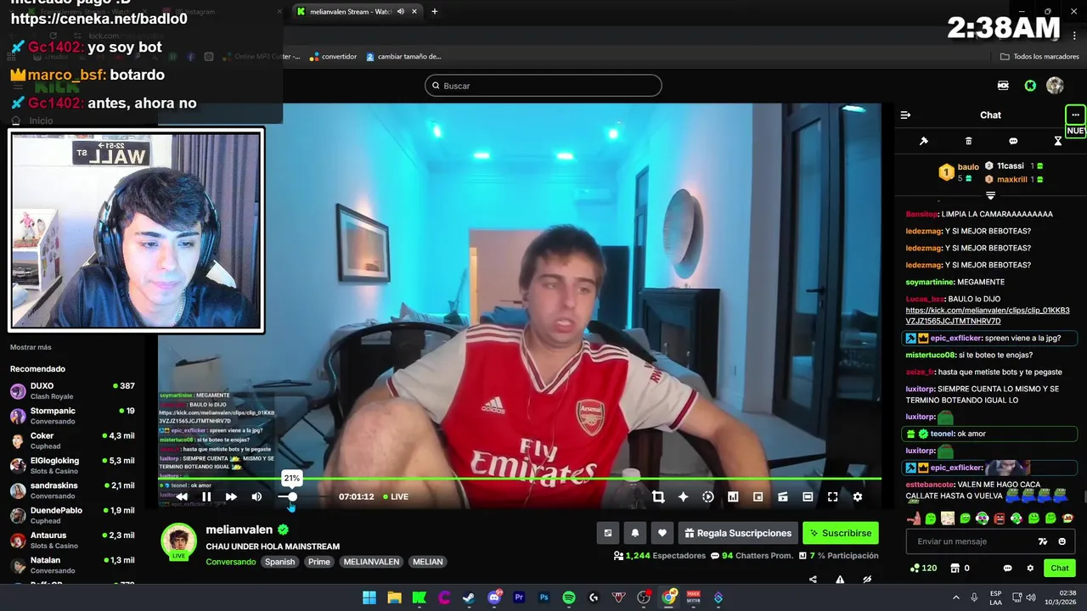Image resolution: width=1087 pixels, height=611 pixels.
Task: Expand the sidebar with Mostrar más
Action: [x=31, y=347]
